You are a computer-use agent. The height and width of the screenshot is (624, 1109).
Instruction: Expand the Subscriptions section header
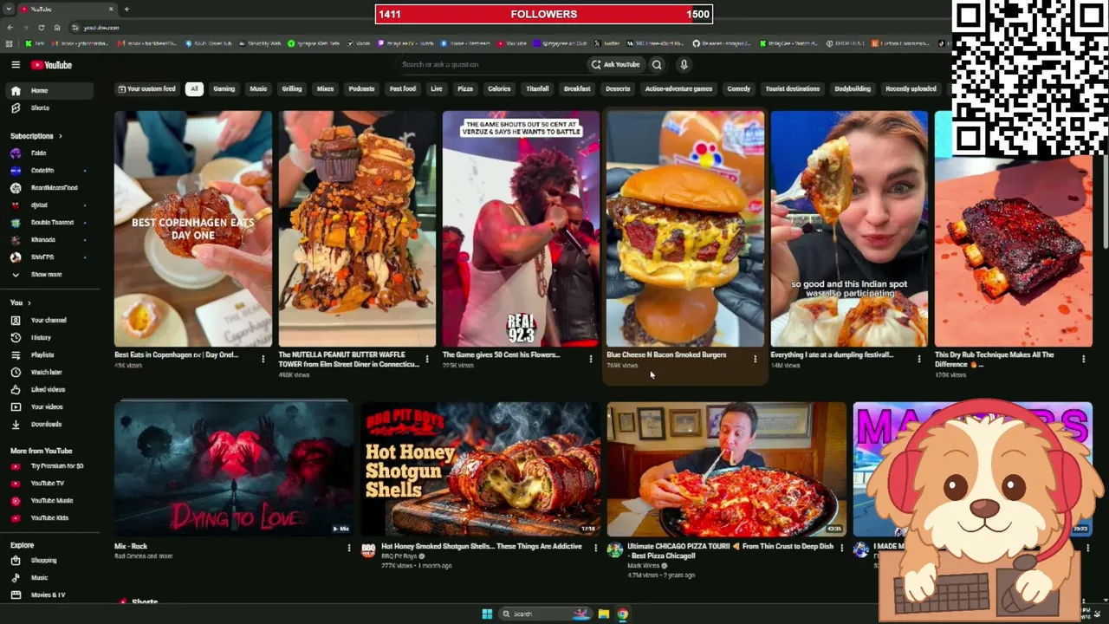[36, 136]
